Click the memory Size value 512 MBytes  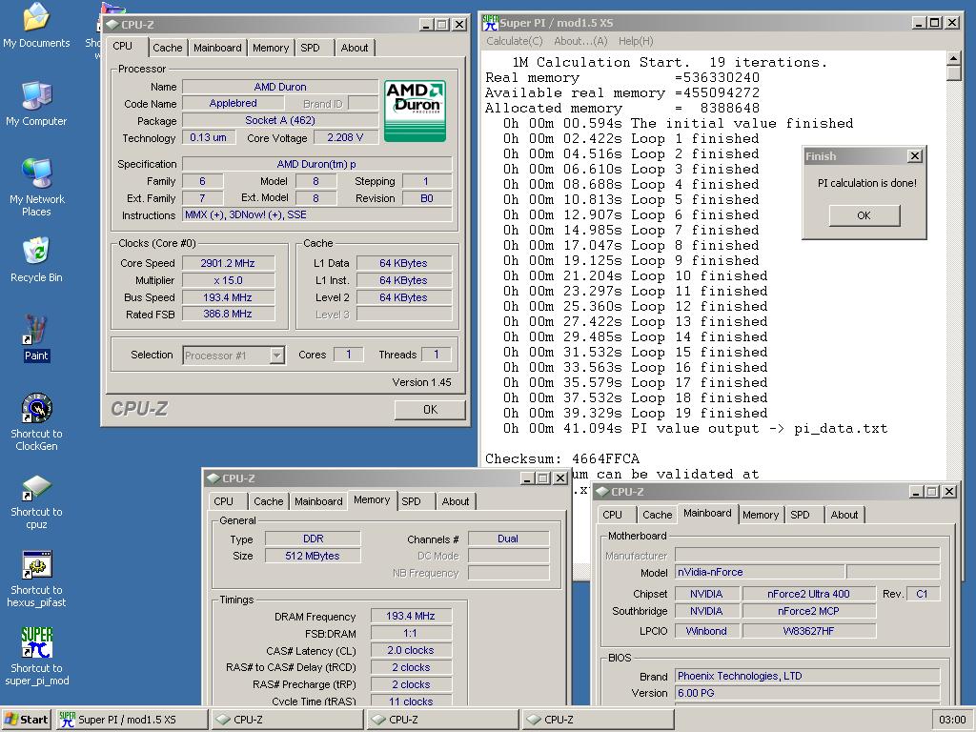pos(313,556)
